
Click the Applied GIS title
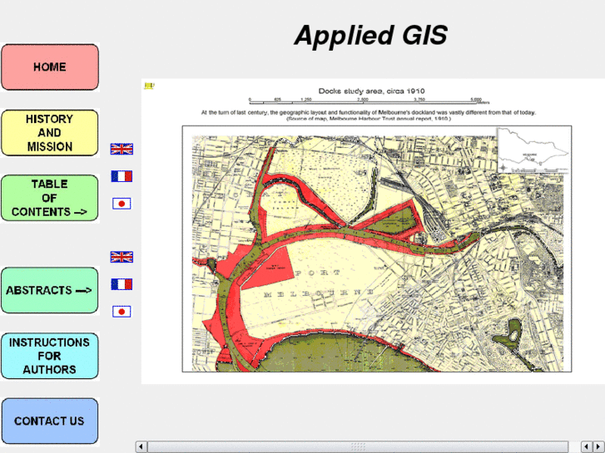[371, 35]
